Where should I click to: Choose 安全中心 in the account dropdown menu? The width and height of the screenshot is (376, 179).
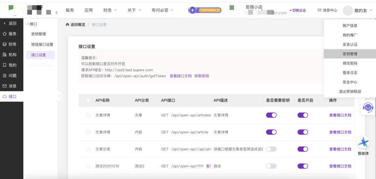[350, 82]
